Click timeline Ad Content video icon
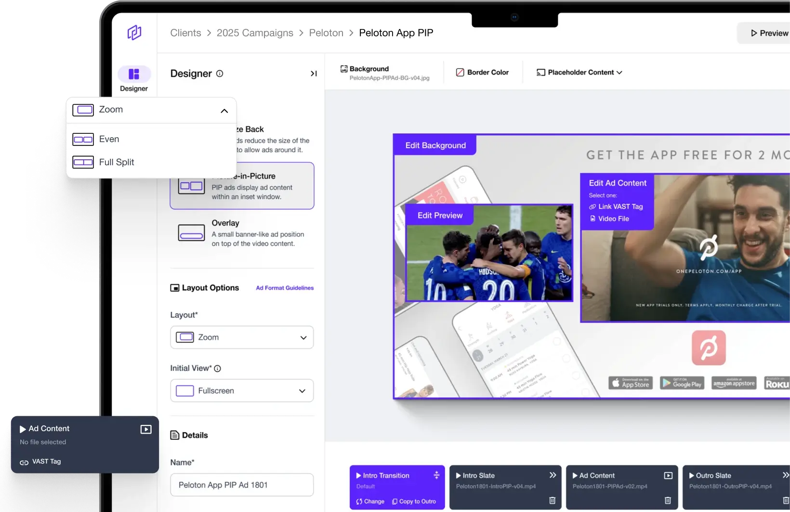790x512 pixels. click(x=668, y=475)
